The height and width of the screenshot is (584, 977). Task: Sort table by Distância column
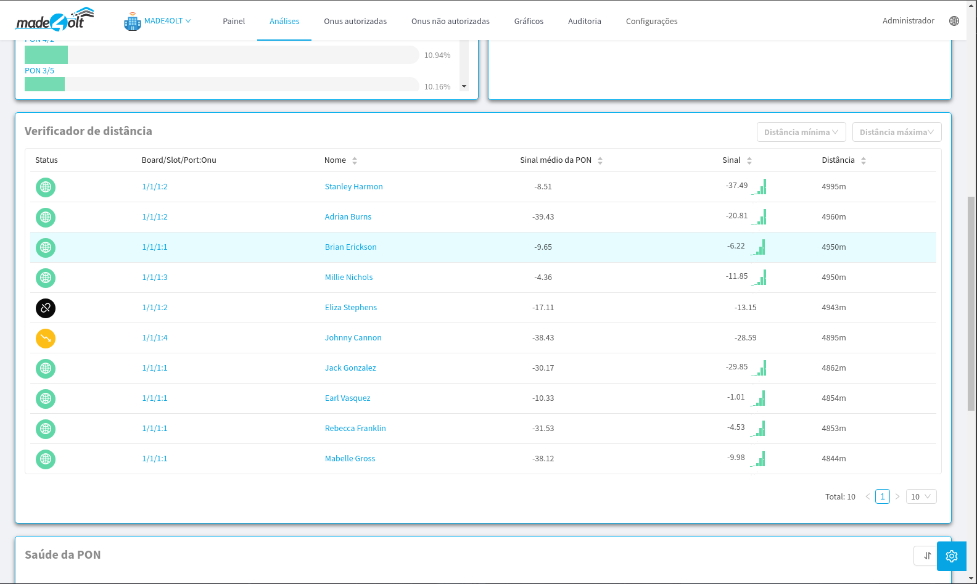[x=863, y=160]
